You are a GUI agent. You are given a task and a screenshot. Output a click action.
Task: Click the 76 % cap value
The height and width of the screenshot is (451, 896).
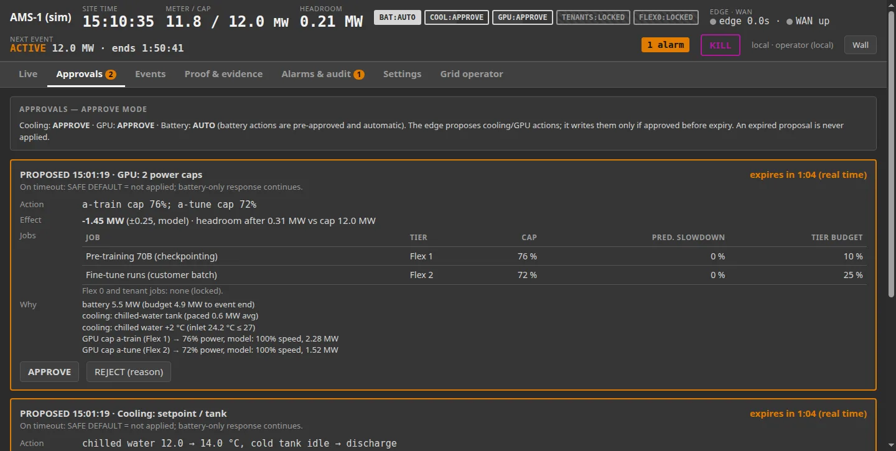pos(527,256)
